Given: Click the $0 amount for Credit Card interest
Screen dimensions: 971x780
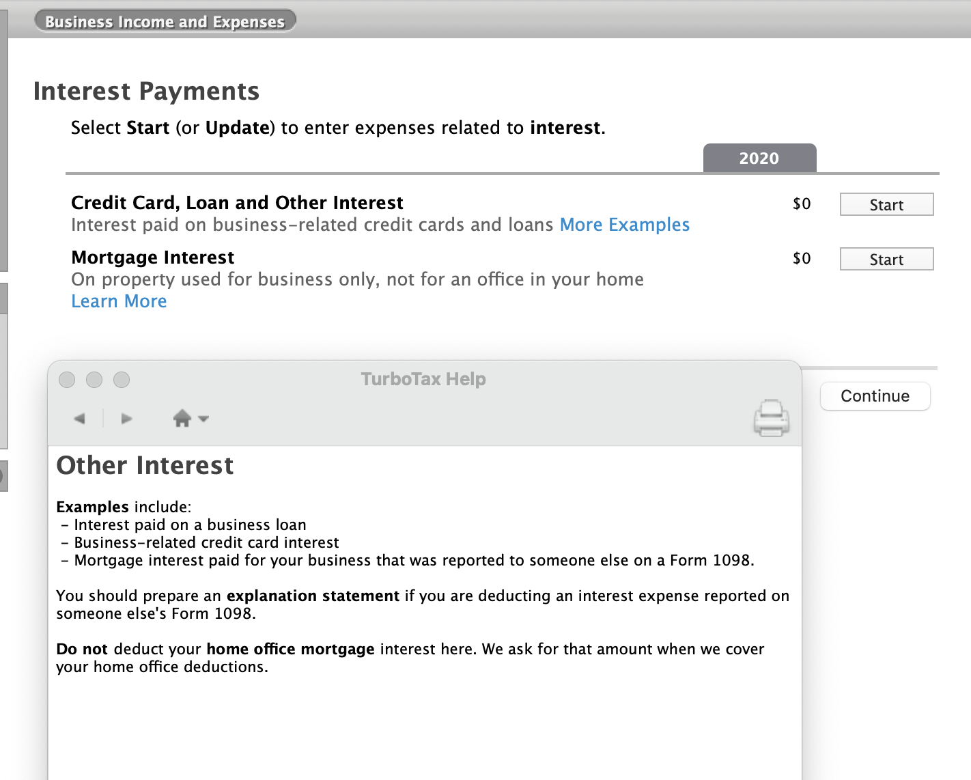Looking at the screenshot, I should [x=802, y=204].
